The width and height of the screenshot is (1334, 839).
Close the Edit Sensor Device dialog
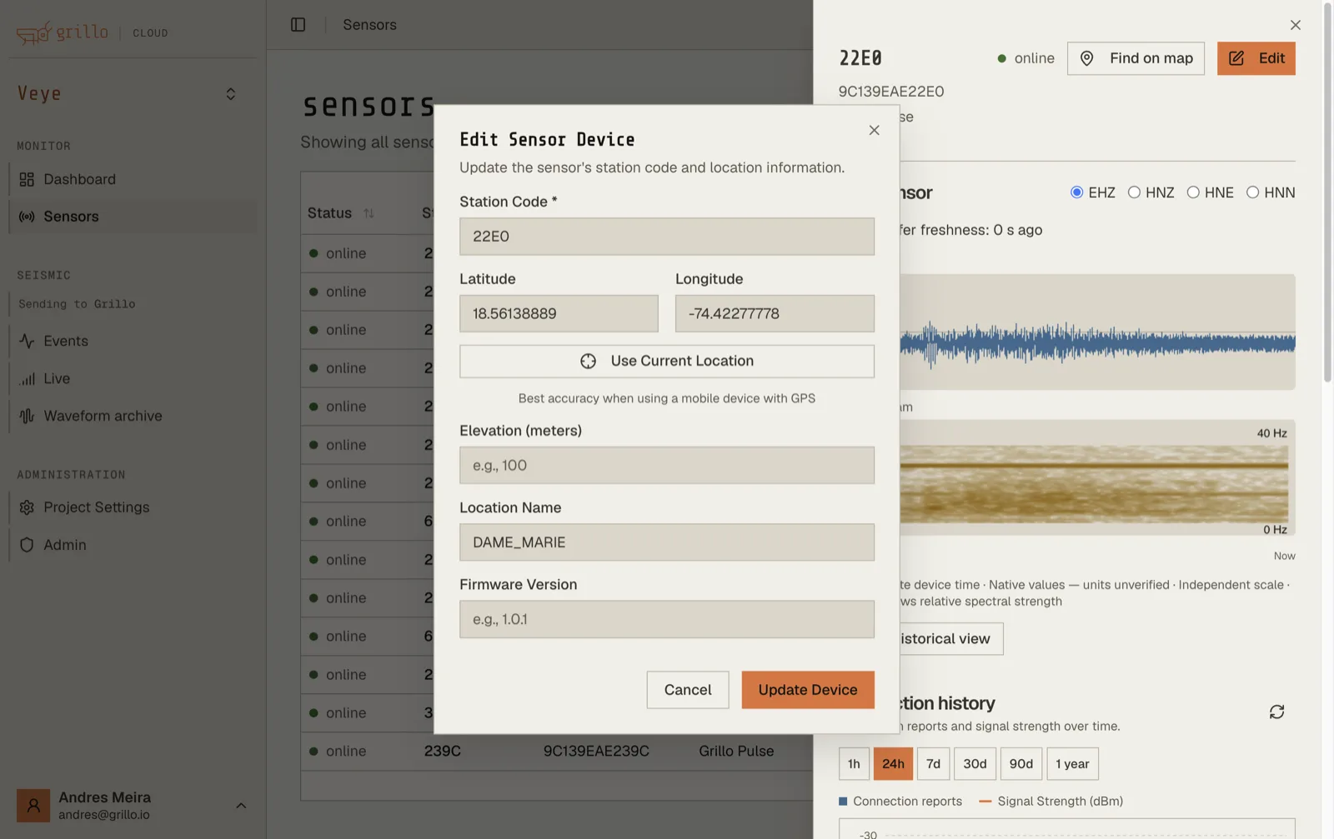point(874,130)
